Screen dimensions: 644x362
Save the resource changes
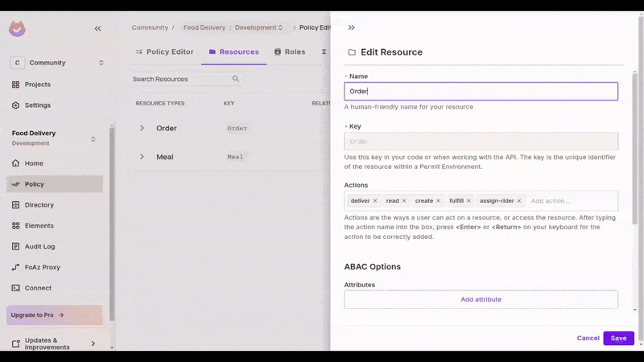coord(618,338)
